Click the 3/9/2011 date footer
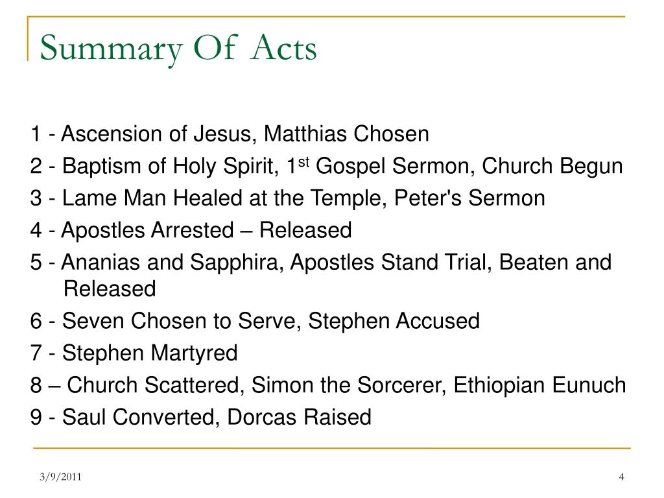This screenshot has width=664, height=498. click(x=60, y=477)
